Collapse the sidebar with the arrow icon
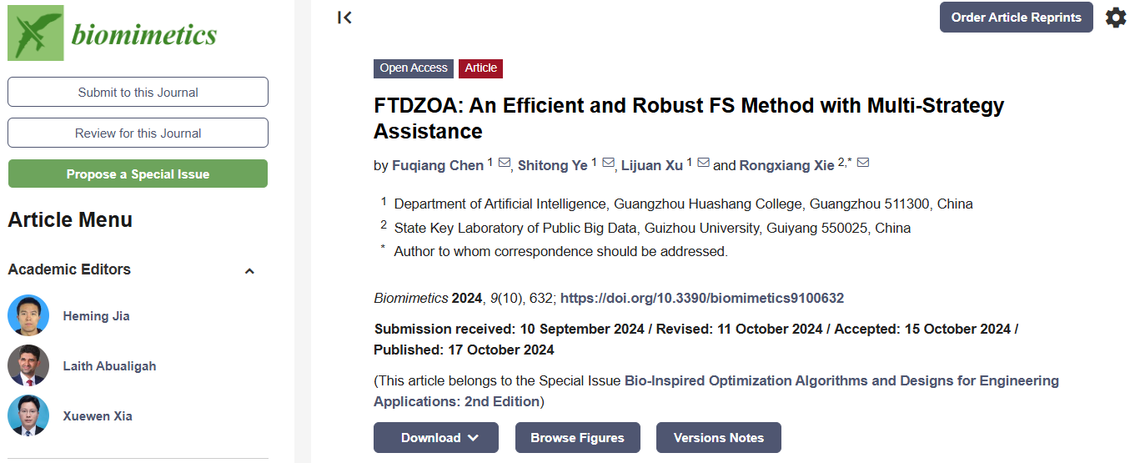Screen dimensions: 1140x463 [344, 18]
